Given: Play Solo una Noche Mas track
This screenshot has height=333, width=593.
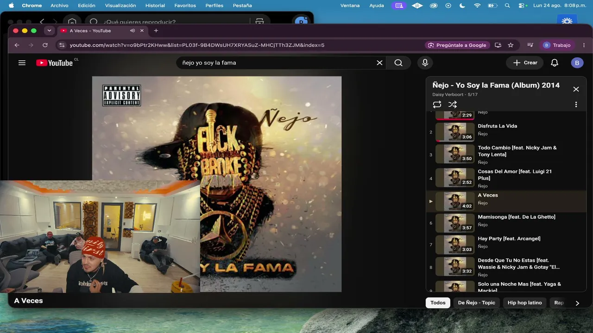Looking at the screenshot, I should [x=506, y=285].
